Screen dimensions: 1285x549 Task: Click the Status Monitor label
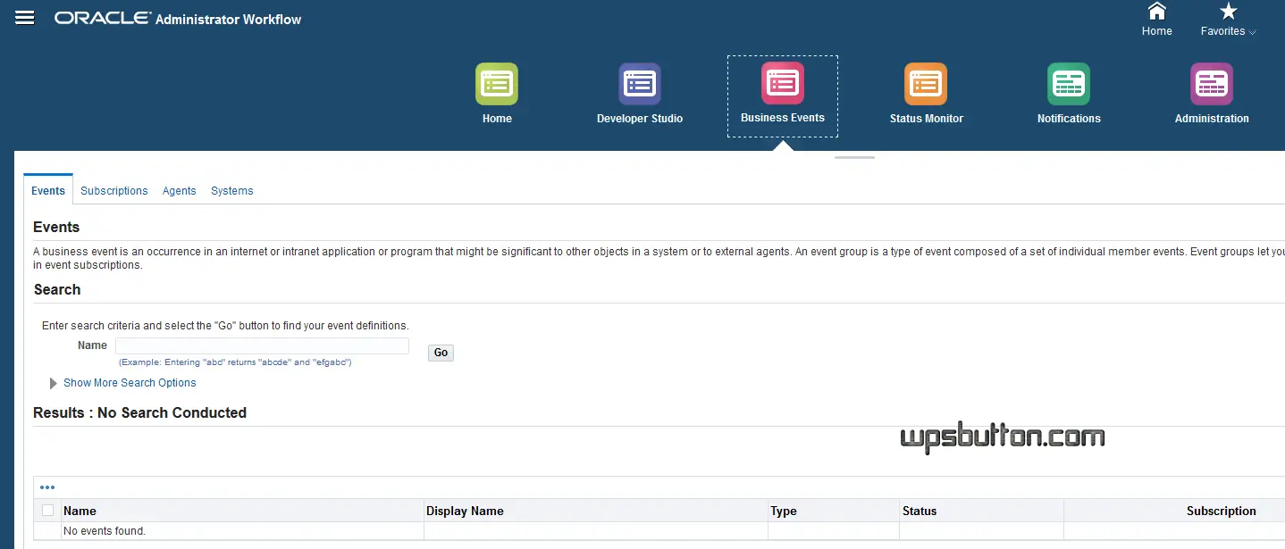click(x=927, y=119)
